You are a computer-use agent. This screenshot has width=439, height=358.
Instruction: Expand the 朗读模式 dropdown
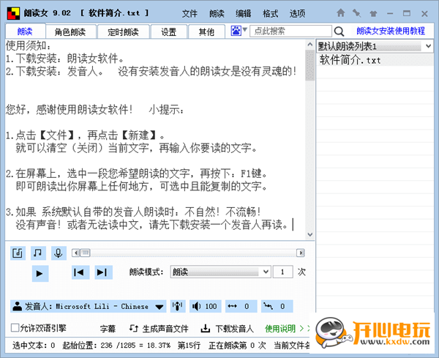coord(265,272)
